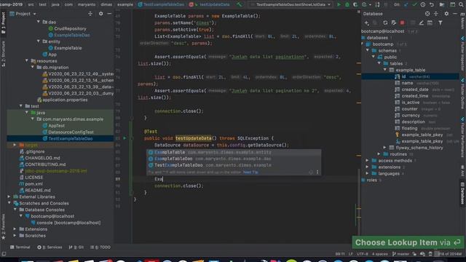
Task: Expand External Libraries node
Action: pyautogui.click(x=9, y=196)
